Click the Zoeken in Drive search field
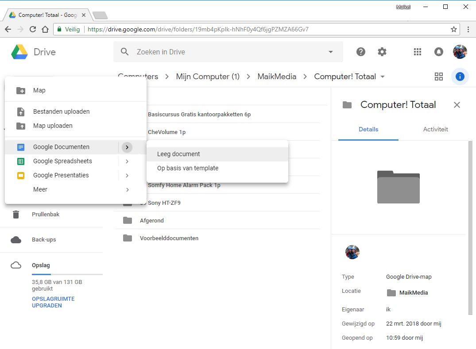Viewport: 476px width, 349px height. [x=221, y=52]
